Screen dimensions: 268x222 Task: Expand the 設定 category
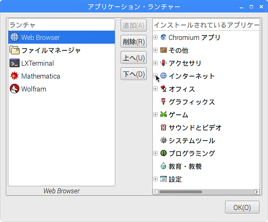point(155,179)
